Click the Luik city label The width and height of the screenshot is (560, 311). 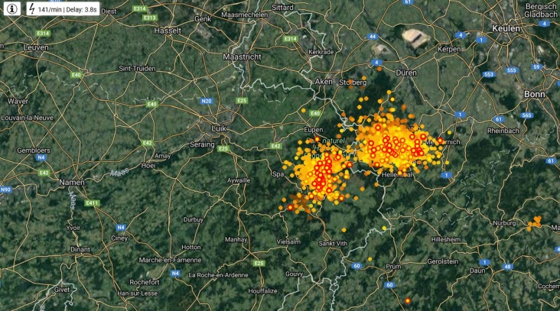coord(219,128)
